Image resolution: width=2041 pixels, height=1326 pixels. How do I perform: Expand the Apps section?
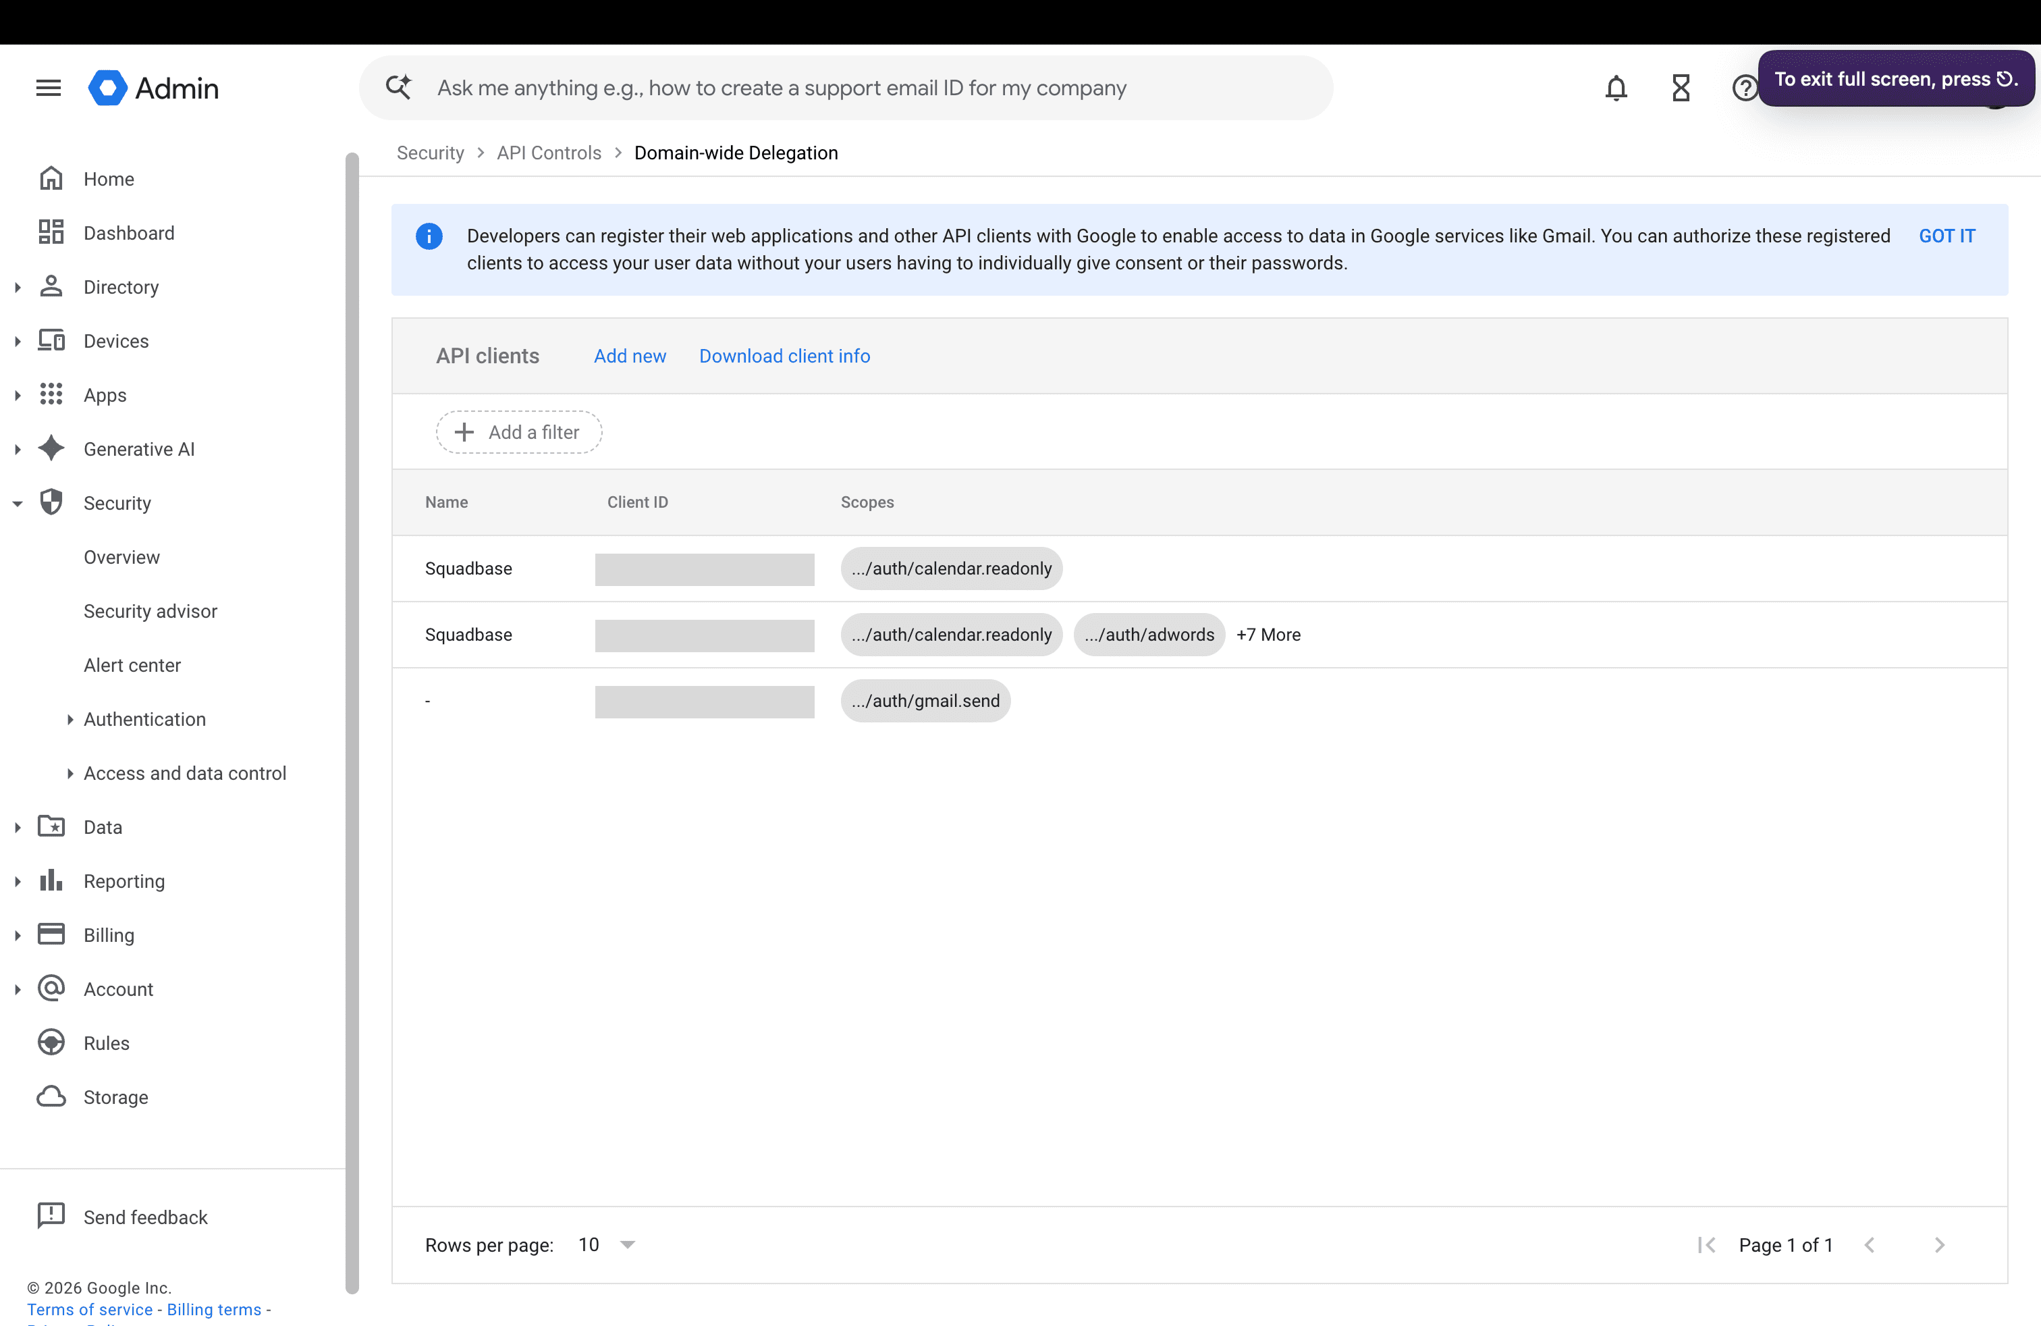[17, 396]
